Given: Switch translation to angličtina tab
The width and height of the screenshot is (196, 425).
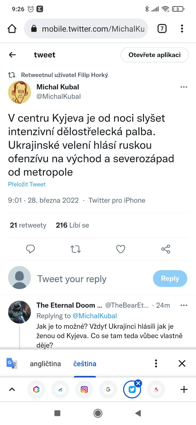Looking at the screenshot, I should click(x=45, y=364).
